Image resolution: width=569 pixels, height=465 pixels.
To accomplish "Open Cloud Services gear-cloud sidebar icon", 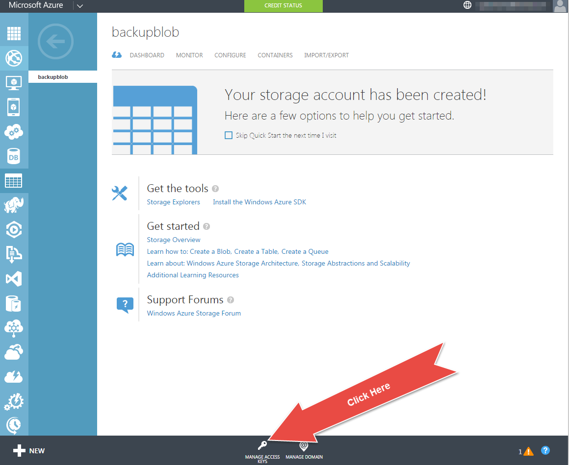I will coord(14,132).
